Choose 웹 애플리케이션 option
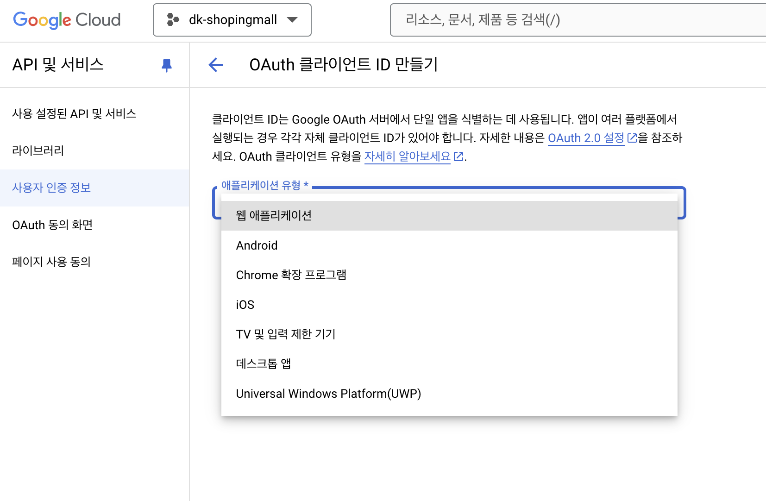Screen dimensions: 766x501 (449, 216)
